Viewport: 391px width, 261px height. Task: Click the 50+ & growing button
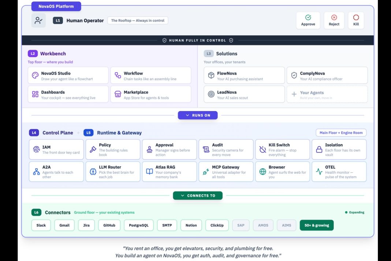pyautogui.click(x=316, y=225)
